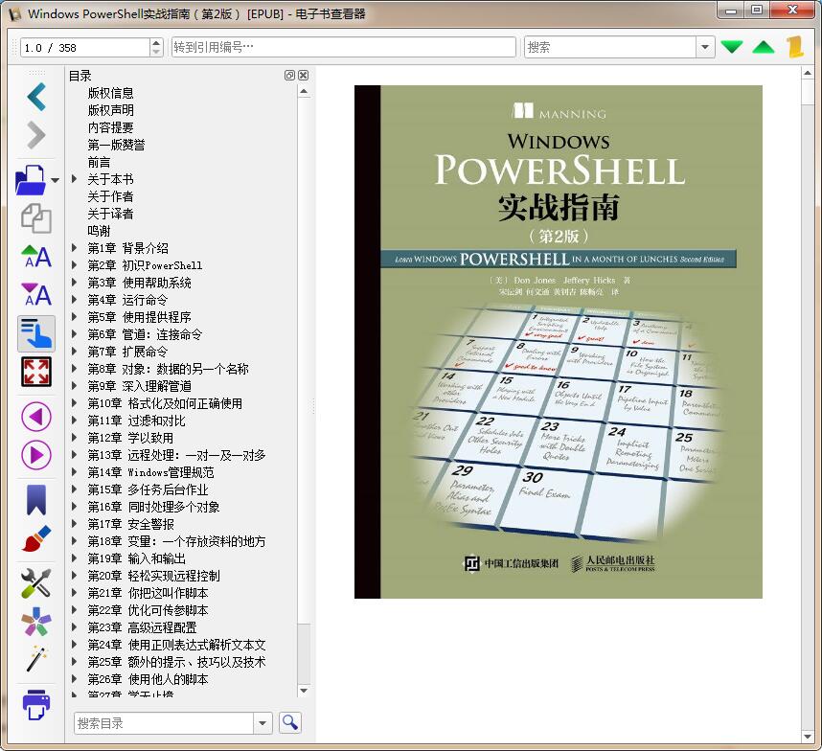Click the Bookmarks icon

pos(36,500)
